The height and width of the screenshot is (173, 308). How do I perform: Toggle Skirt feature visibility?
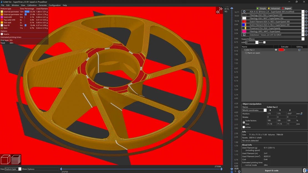pos(2,28)
